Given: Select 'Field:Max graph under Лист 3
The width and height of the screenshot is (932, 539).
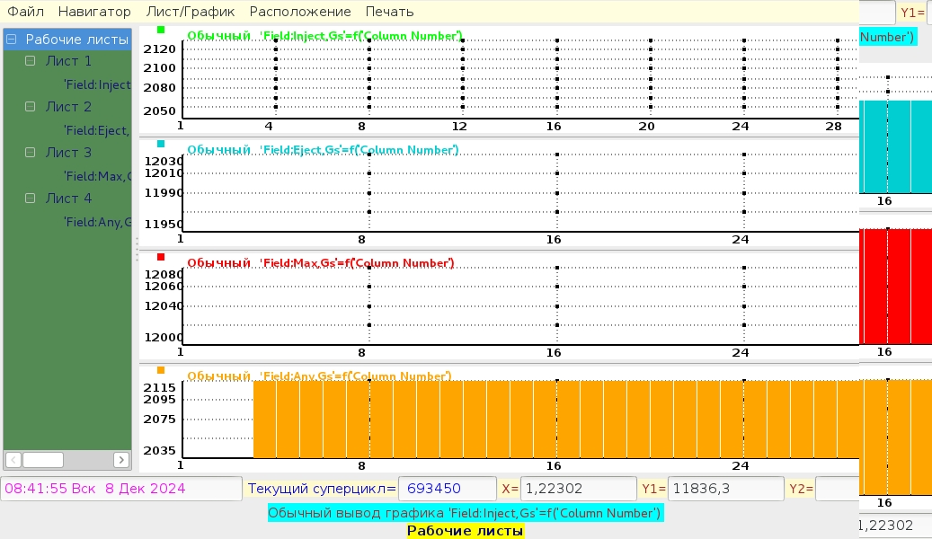Looking at the screenshot, I should pos(97,176).
